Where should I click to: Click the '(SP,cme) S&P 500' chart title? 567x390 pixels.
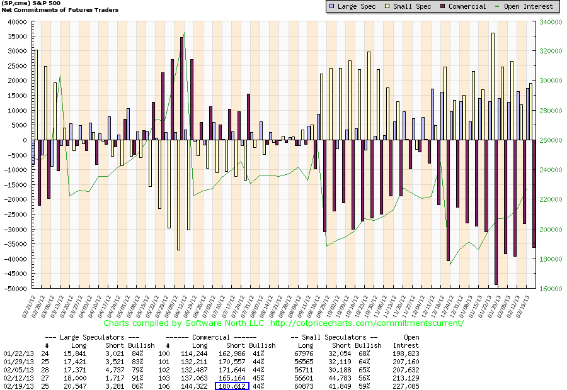(x=31, y=3)
